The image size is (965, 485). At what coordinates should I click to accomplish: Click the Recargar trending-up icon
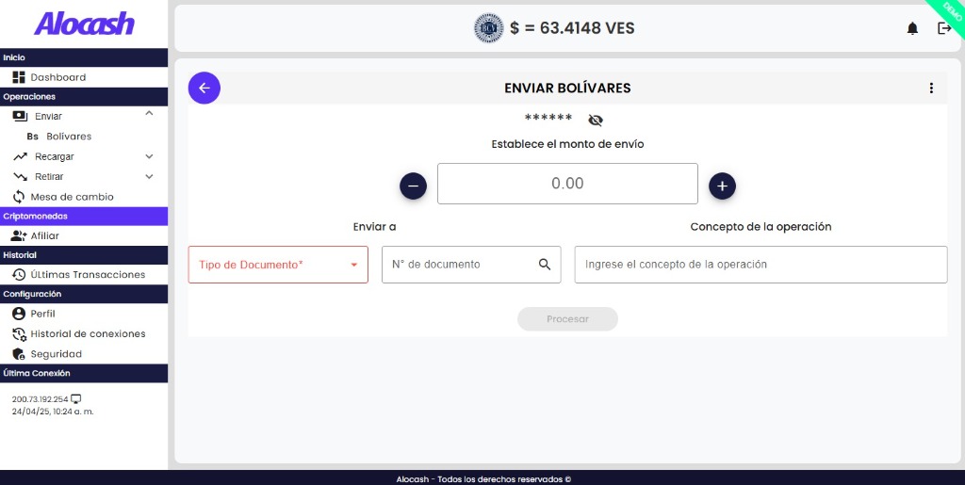(x=20, y=156)
